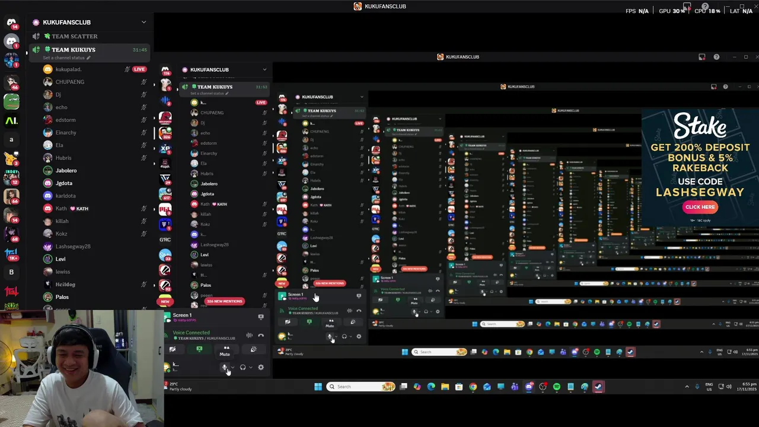
Task: Watch kukupalad's stream via LIVE badge
Action: coord(139,69)
